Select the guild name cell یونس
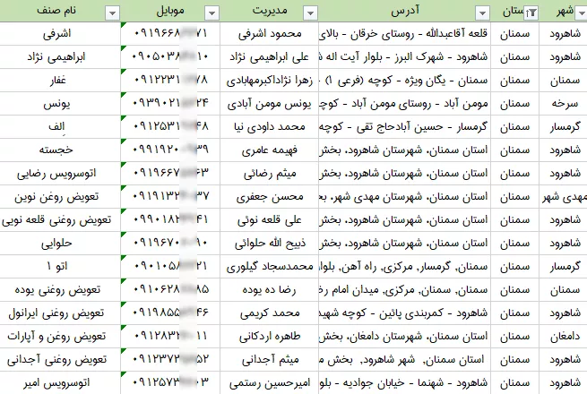This screenshot has width=587, height=394. click(60, 104)
